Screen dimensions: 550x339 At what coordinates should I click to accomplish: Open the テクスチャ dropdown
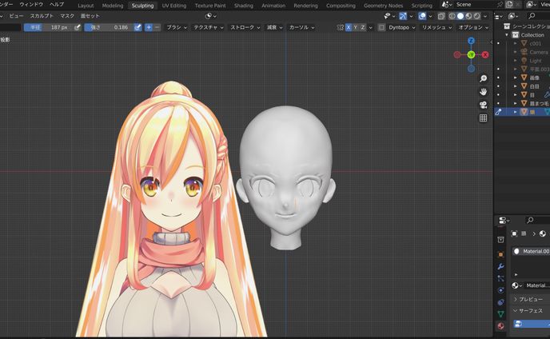pos(209,27)
